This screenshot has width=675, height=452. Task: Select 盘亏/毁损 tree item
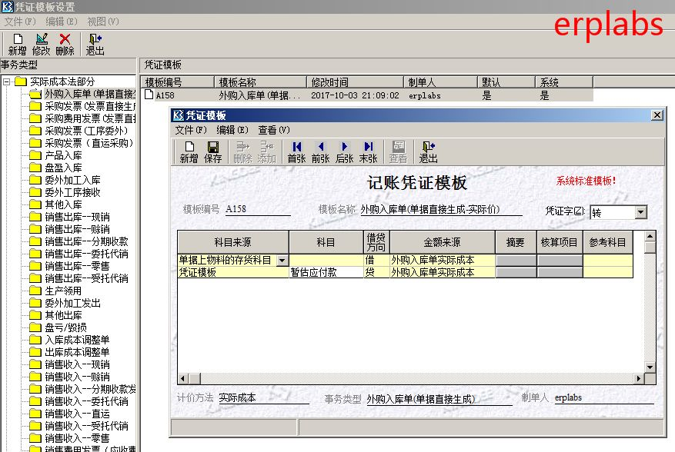coord(65,327)
